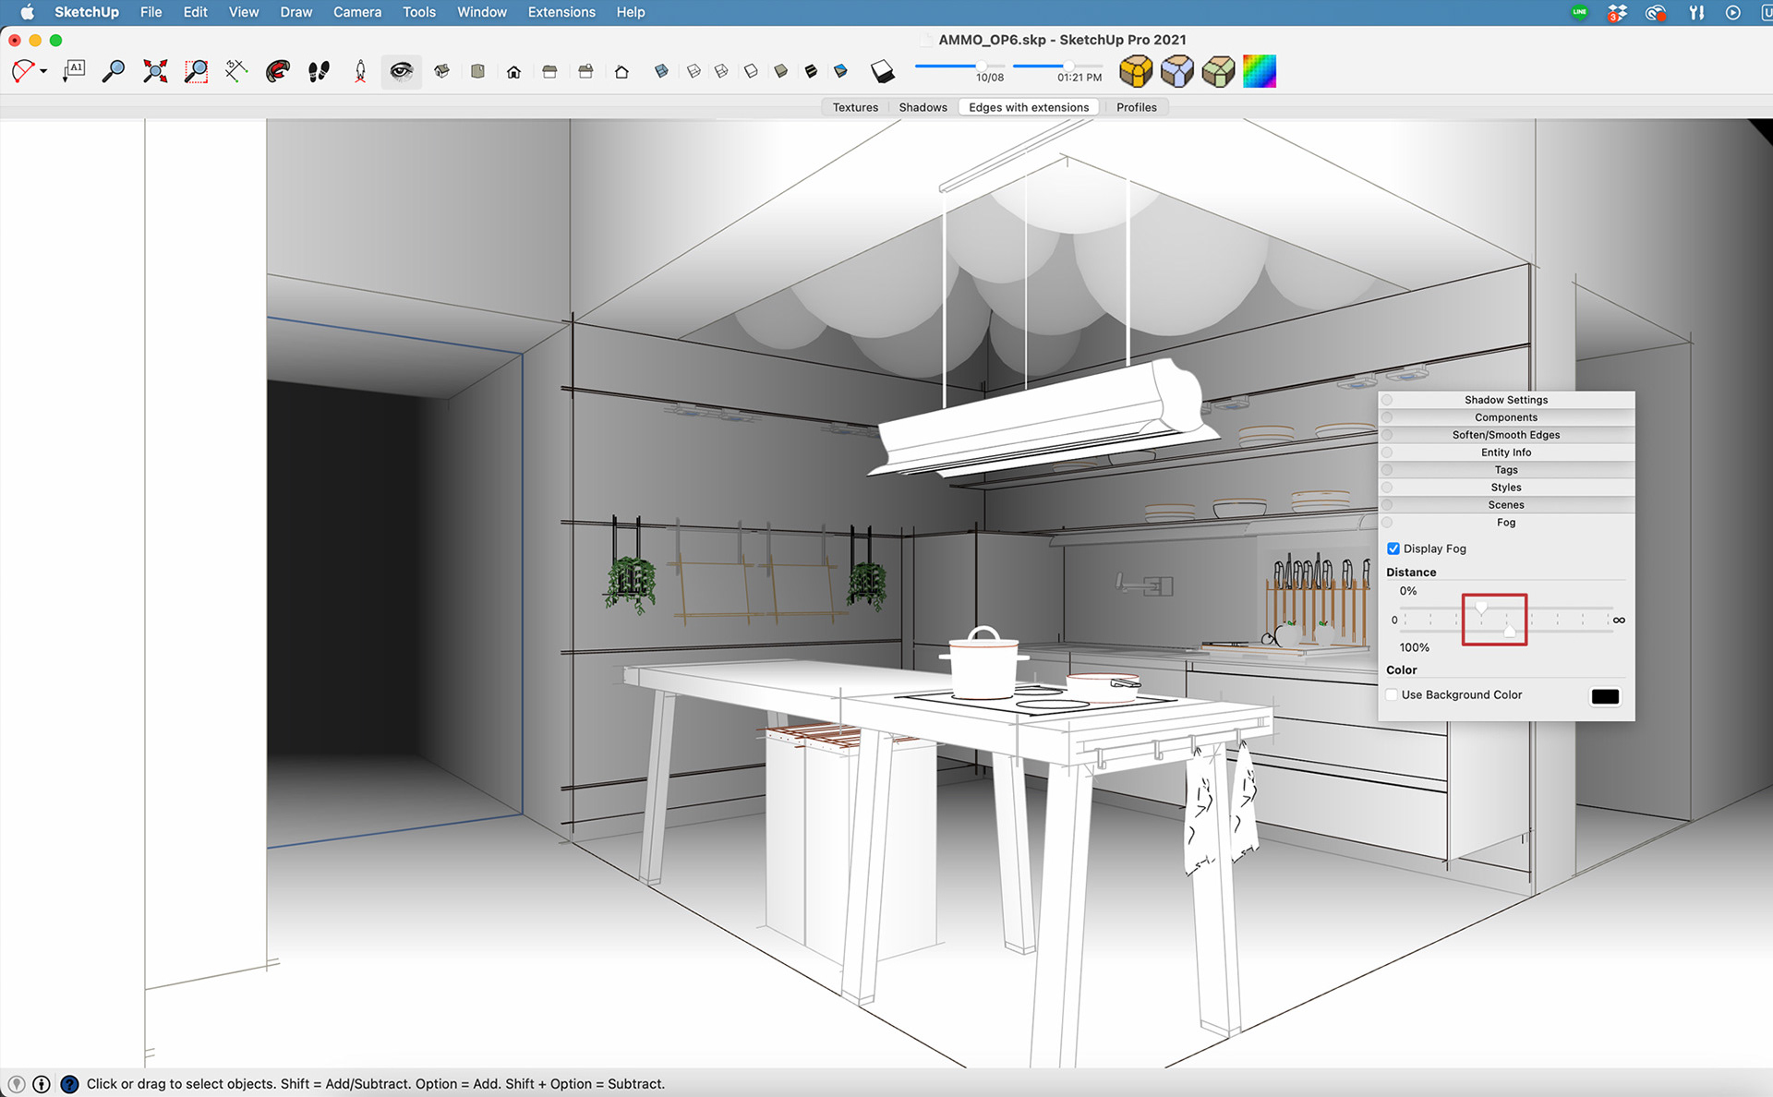Expand the Tags panel

click(x=1506, y=470)
